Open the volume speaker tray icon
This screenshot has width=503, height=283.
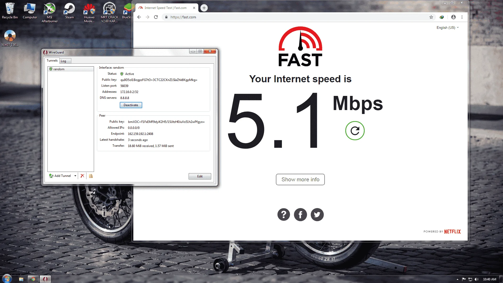477,279
